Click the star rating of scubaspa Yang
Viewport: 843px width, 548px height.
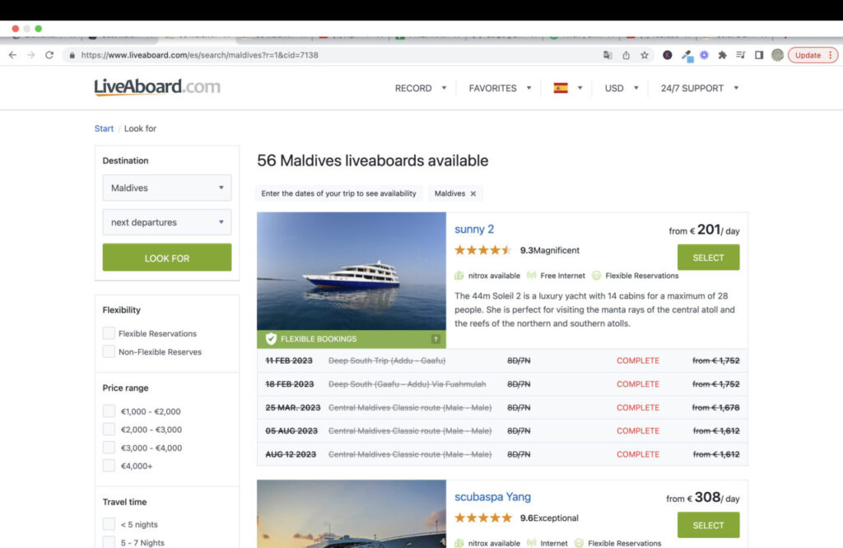483,518
